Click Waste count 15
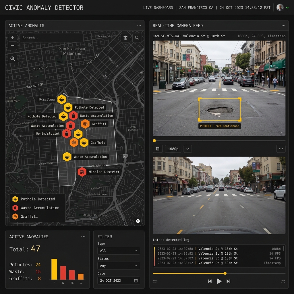The width and height of the screenshot is (294, 294). click(x=38, y=272)
